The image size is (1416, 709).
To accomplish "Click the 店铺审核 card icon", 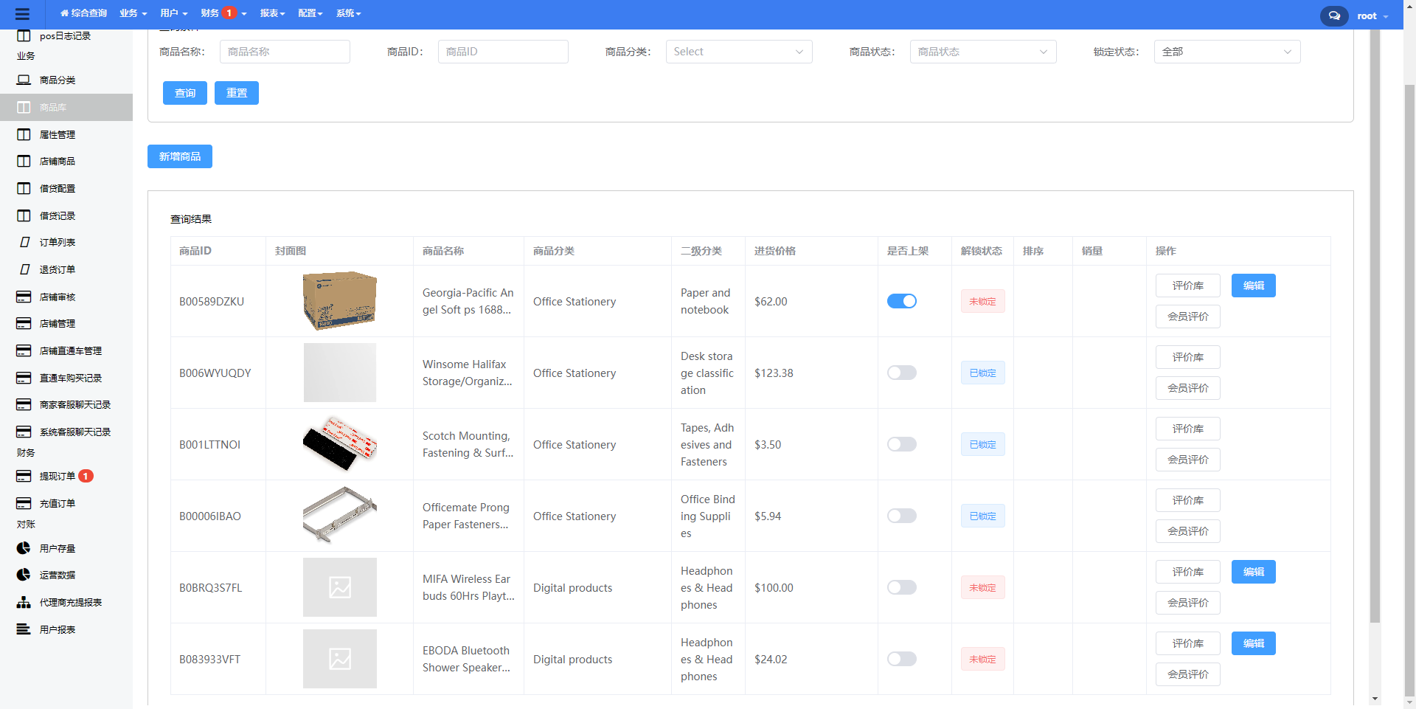I will tap(24, 297).
